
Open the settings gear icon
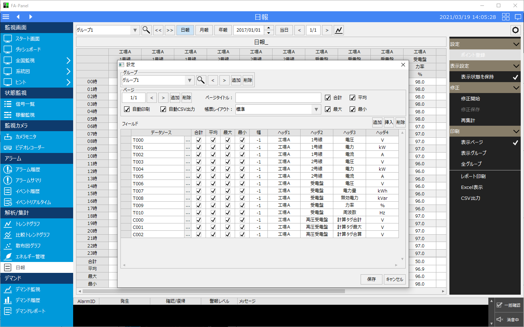click(x=515, y=30)
